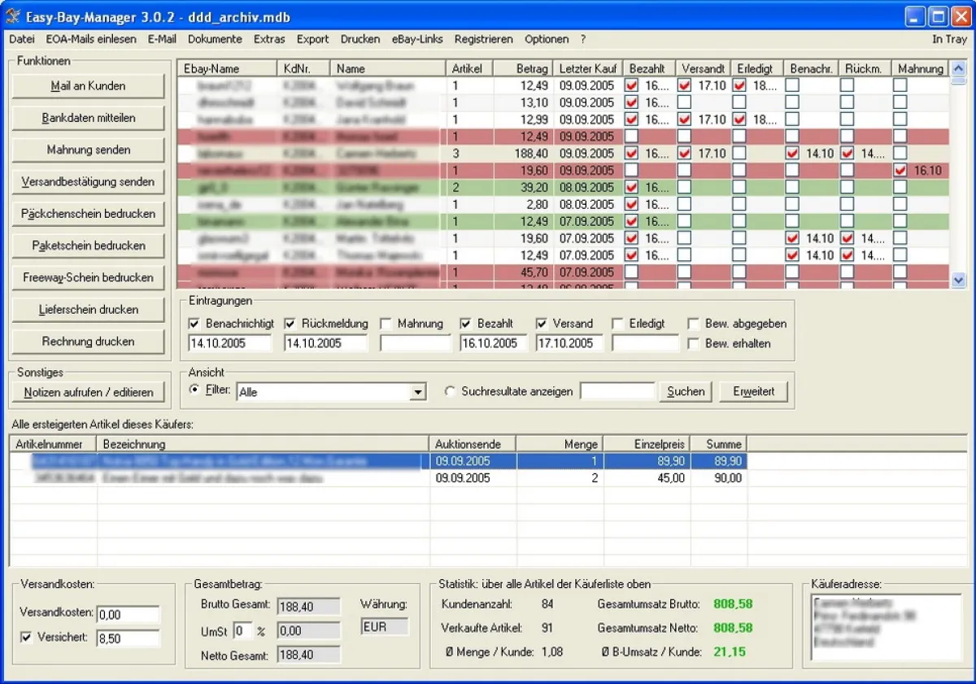Check the Bew. abgegeben checkbox

tap(693, 324)
